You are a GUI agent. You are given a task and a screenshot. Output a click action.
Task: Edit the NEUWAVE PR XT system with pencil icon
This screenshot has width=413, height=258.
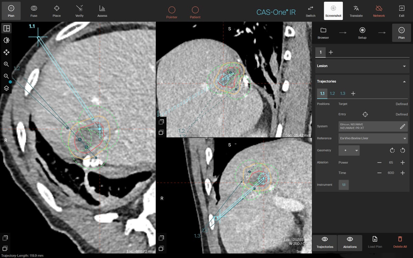coord(403,126)
